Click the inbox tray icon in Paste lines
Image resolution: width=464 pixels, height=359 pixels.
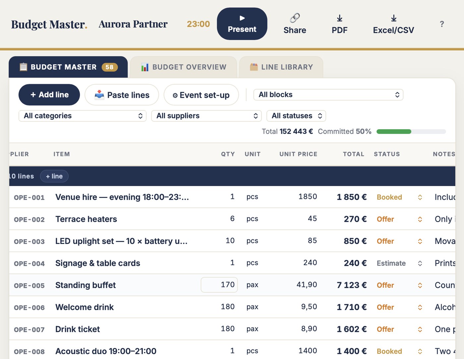point(99,95)
